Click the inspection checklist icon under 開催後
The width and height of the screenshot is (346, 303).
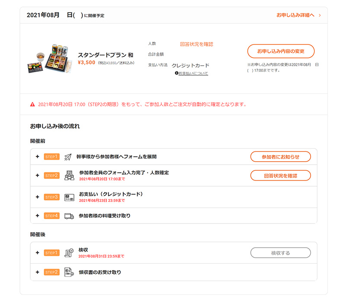coord(69,253)
